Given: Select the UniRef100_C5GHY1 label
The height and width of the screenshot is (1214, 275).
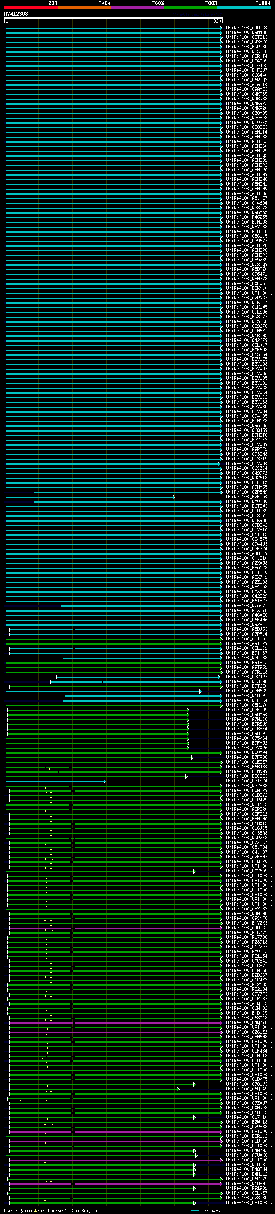Looking at the screenshot, I should 247,966.
